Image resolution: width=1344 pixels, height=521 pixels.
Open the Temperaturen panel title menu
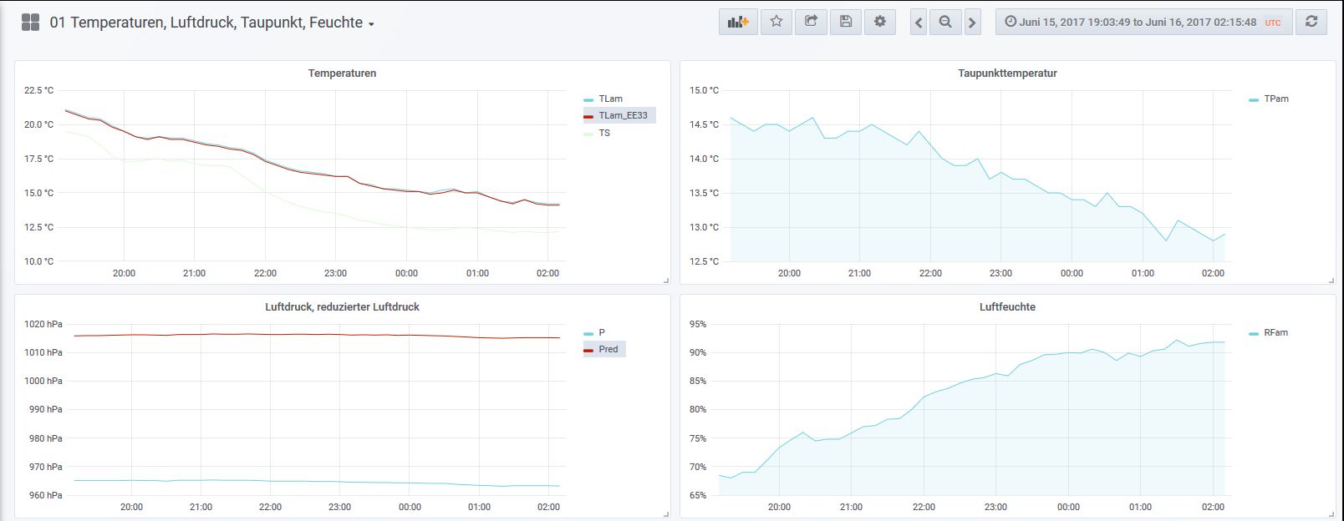(342, 73)
